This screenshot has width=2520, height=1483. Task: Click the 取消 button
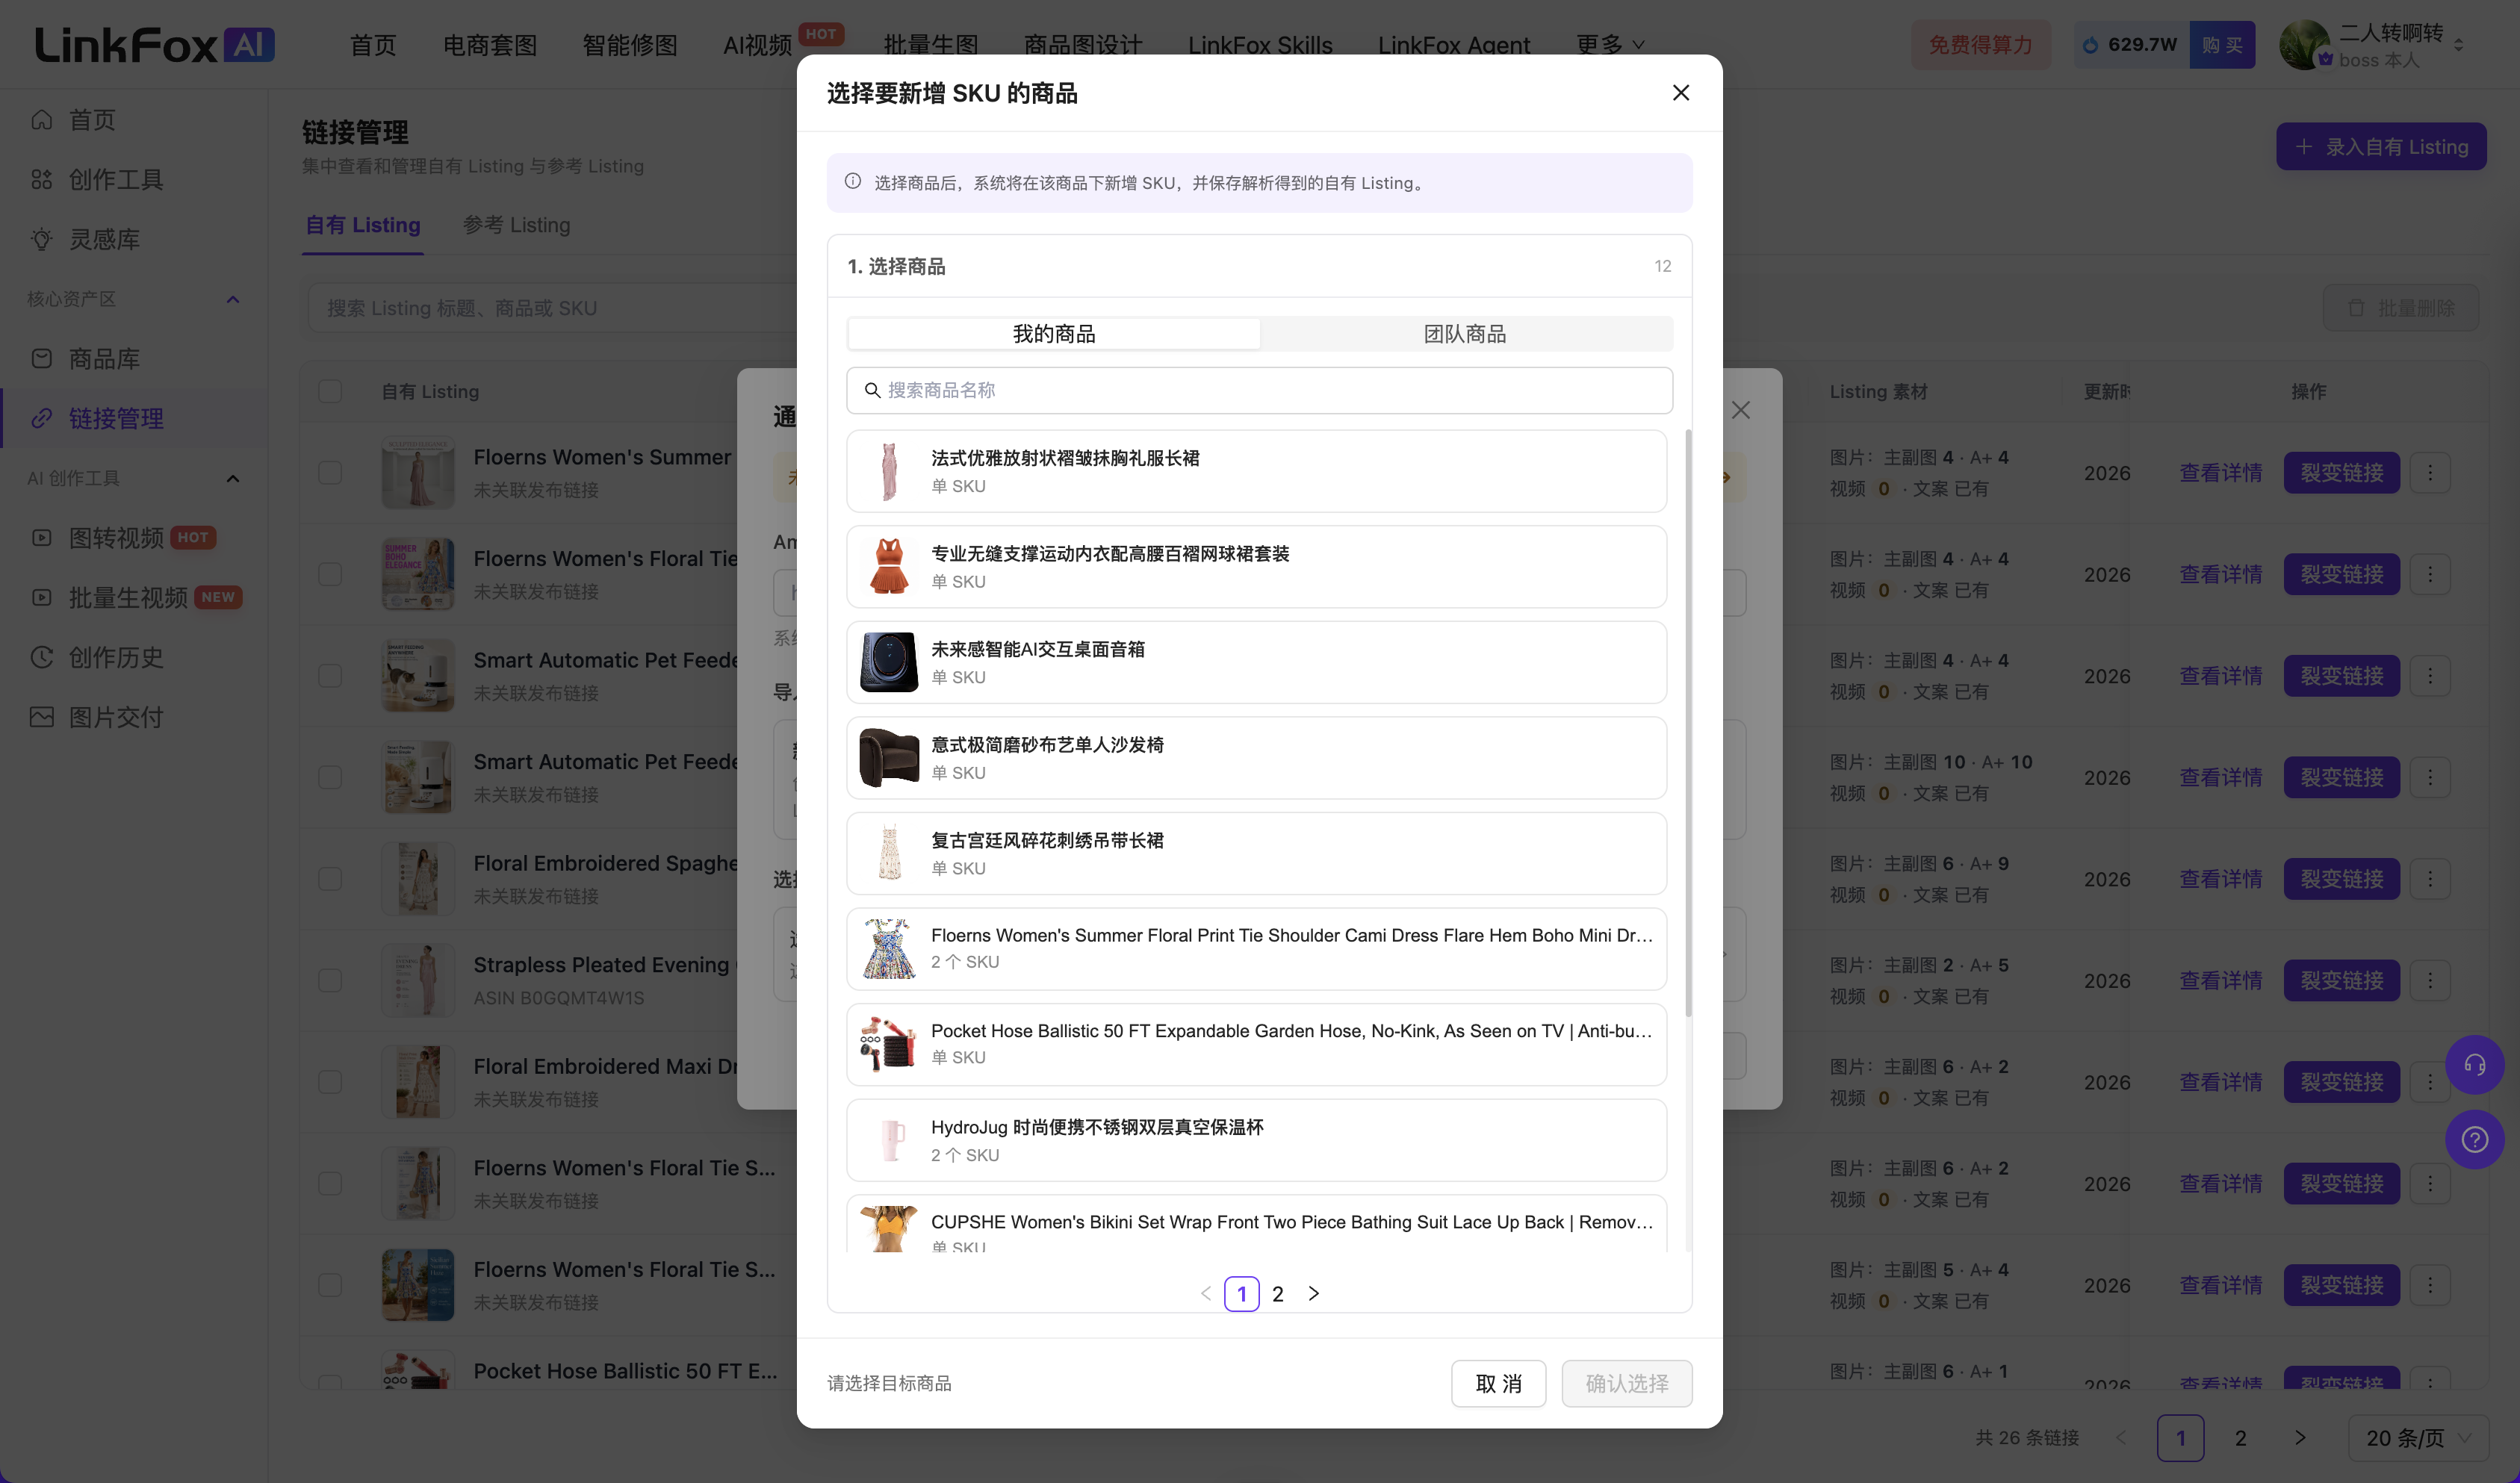click(x=1498, y=1383)
